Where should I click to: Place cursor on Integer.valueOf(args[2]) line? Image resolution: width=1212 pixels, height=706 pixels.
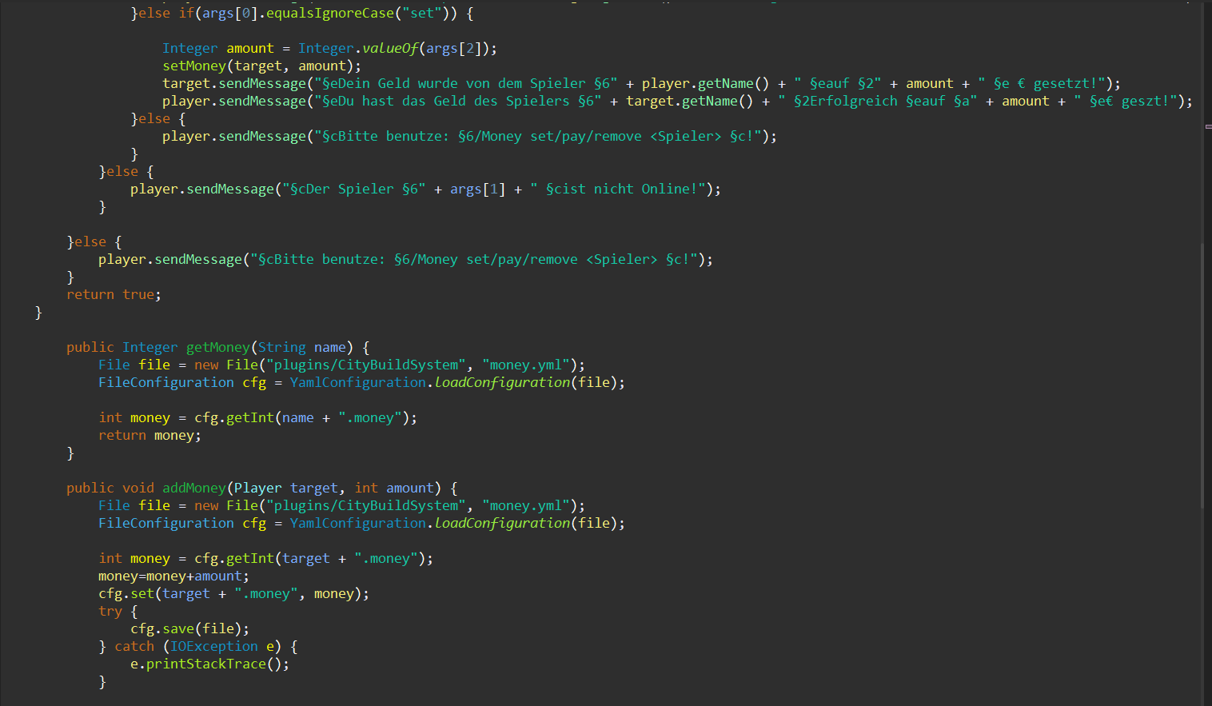tap(329, 48)
